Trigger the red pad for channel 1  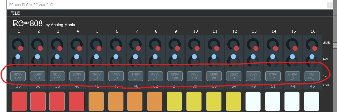pyautogui.click(x=19, y=102)
